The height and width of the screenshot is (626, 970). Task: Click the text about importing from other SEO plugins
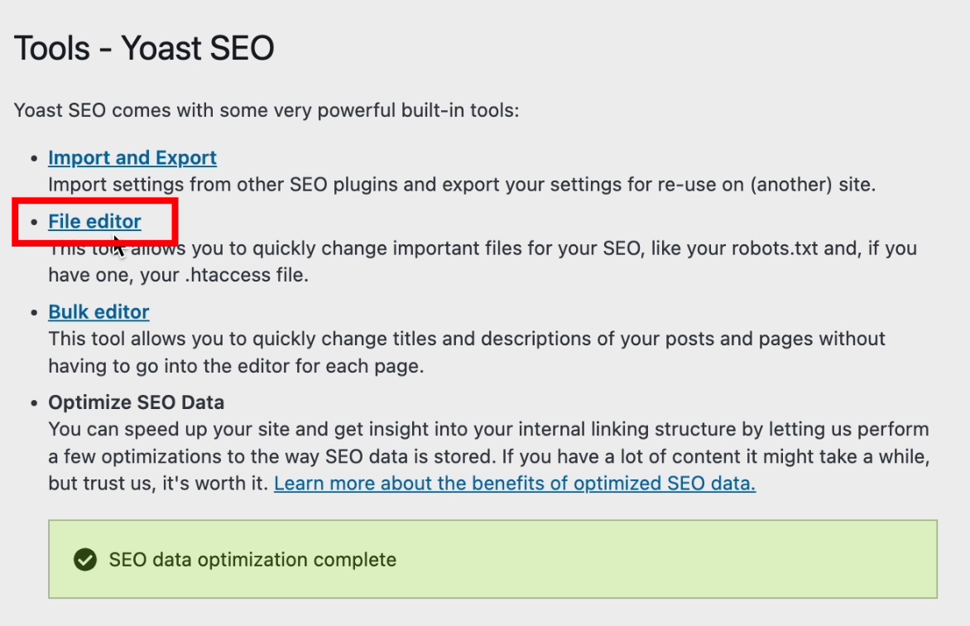click(462, 185)
